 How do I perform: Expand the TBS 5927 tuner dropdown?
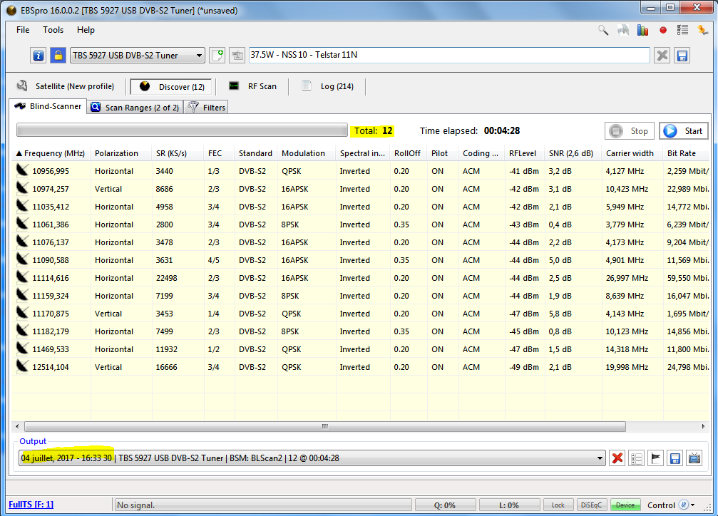point(198,56)
